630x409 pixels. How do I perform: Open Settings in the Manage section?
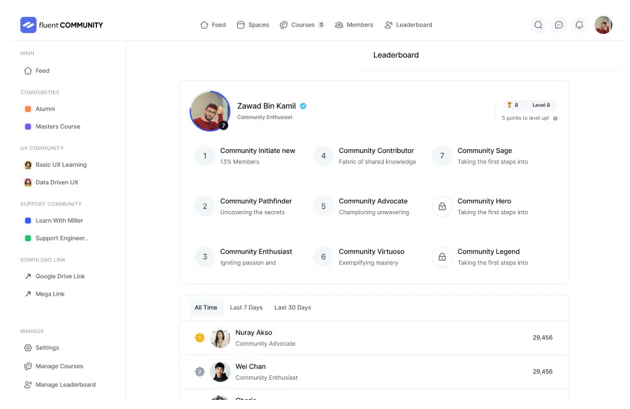click(47, 348)
